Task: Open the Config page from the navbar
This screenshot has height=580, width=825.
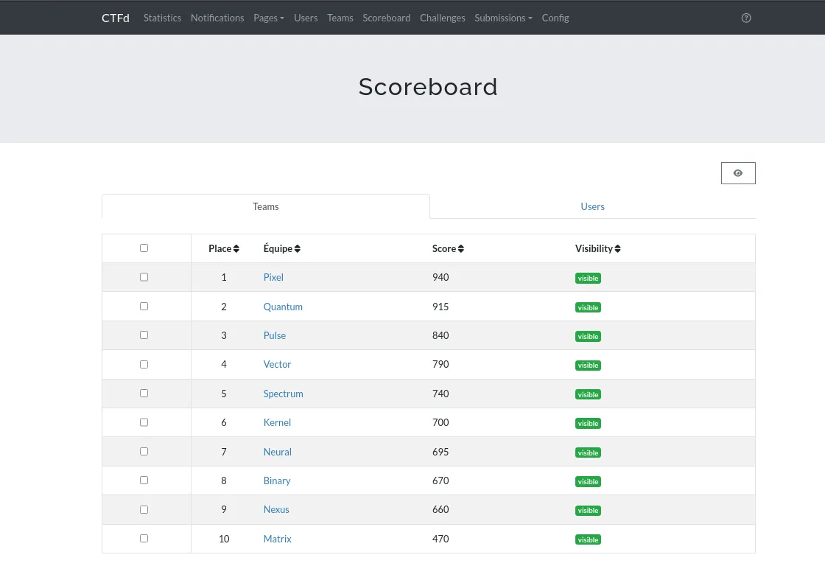Action: [555, 18]
